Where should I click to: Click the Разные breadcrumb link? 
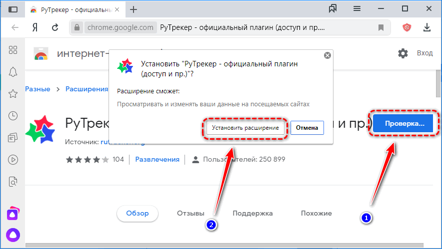point(37,89)
